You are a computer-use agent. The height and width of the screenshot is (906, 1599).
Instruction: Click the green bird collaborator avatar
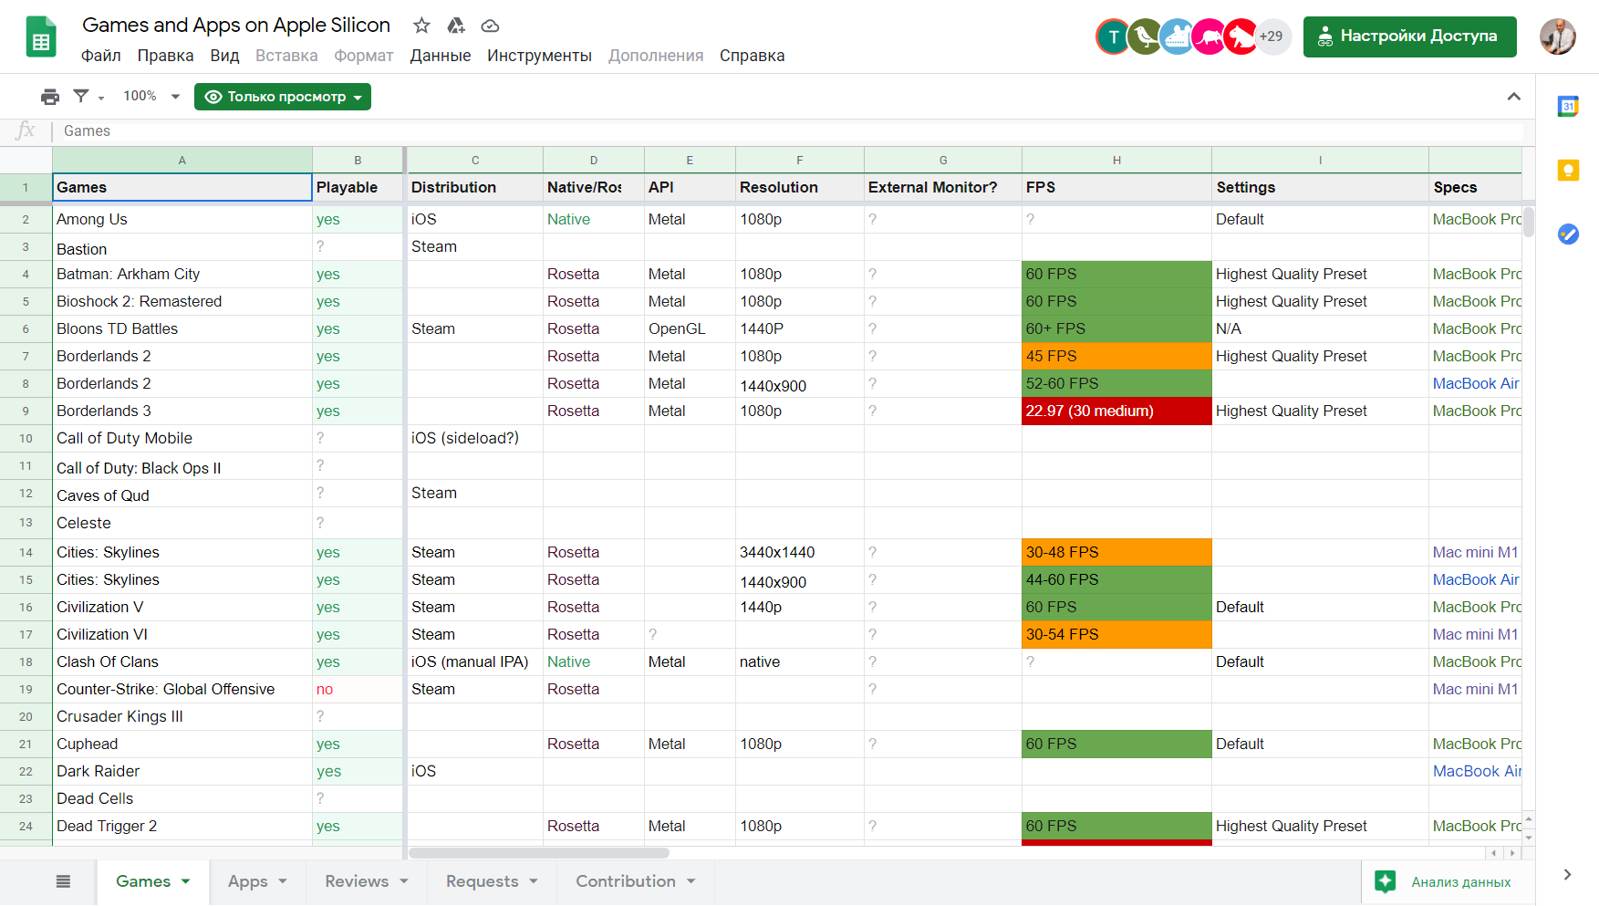pos(1145,36)
